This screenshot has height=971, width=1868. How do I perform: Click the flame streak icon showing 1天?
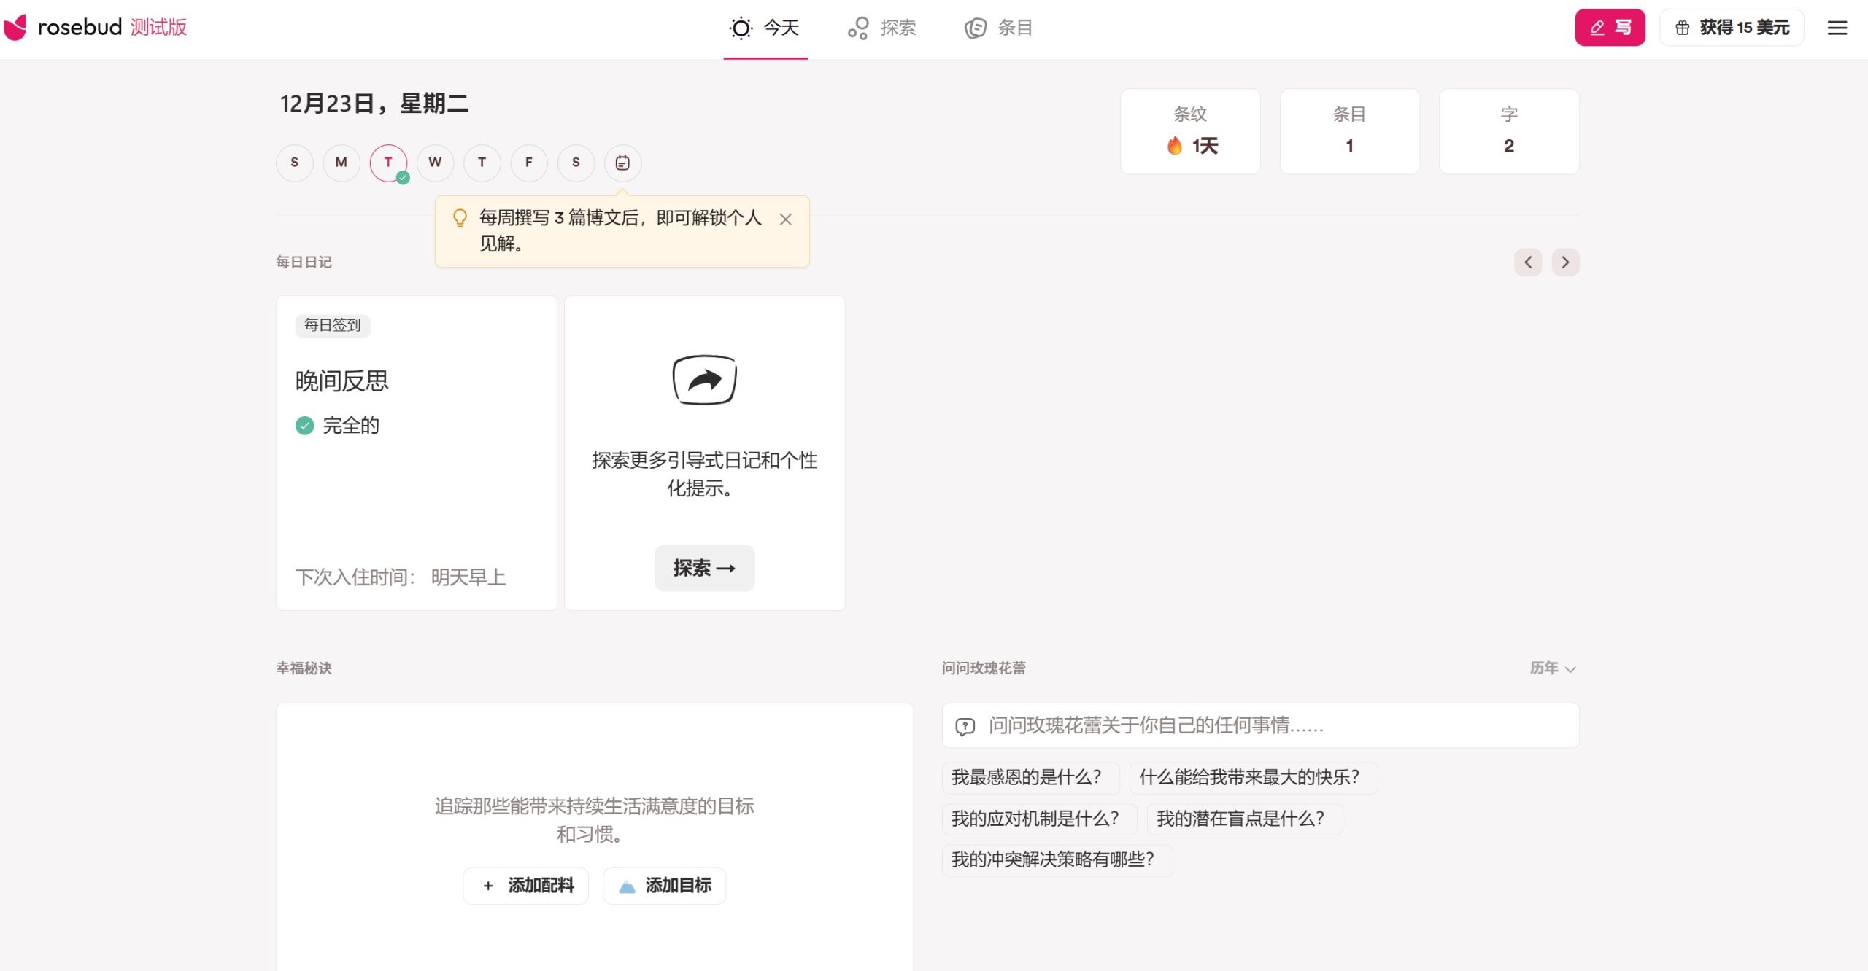tap(1174, 145)
